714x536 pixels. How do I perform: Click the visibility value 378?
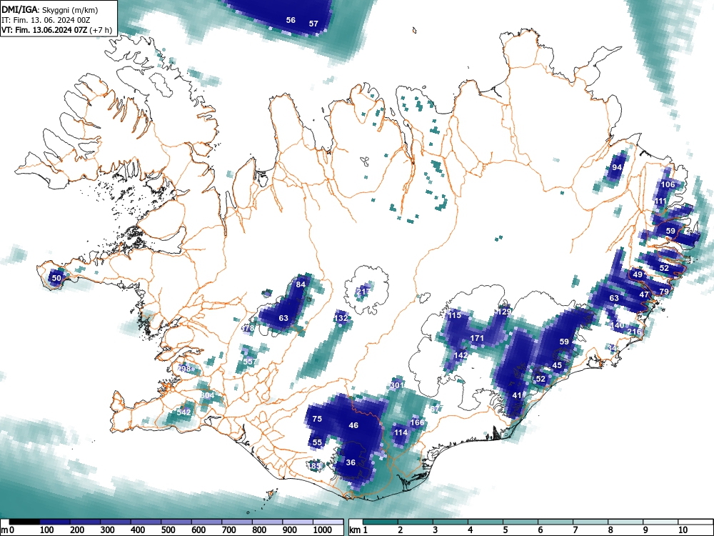click(248, 328)
